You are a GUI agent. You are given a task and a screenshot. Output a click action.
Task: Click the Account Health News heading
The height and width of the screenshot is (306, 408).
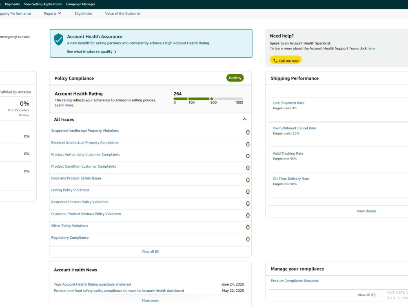click(x=75, y=270)
